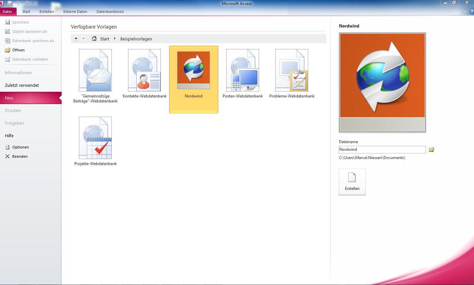This screenshot has width=474, height=285.
Task: Select the "Gemeinnützige Beiträge" envelope template icon
Action: pos(95,70)
